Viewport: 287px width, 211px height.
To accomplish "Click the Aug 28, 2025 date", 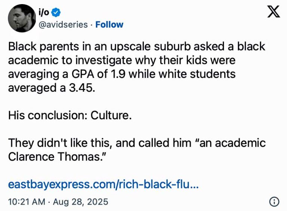I will click(x=80, y=202).
